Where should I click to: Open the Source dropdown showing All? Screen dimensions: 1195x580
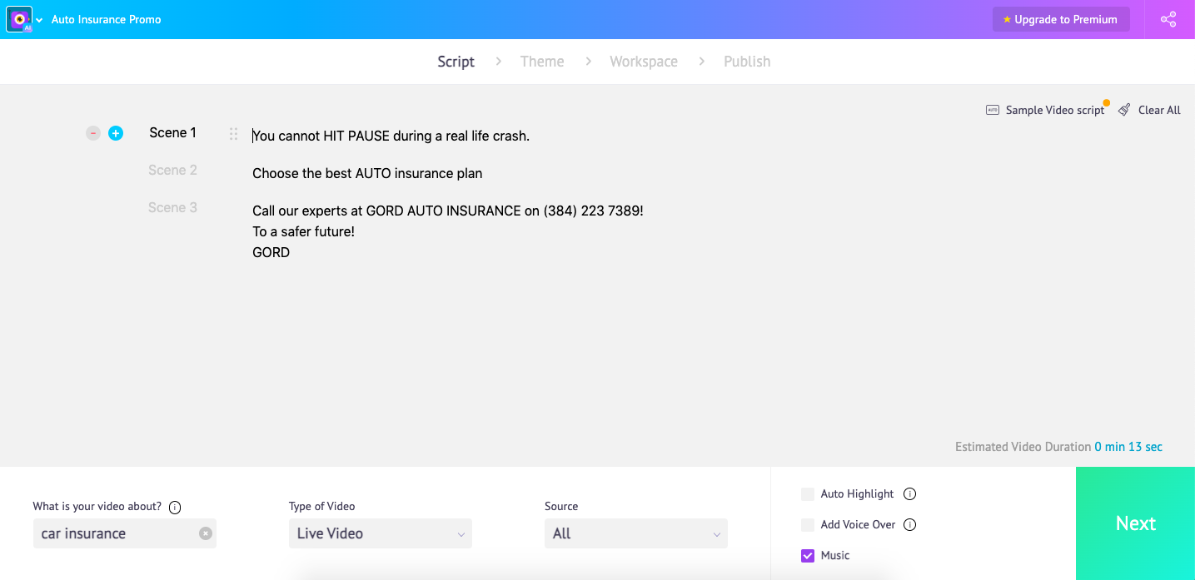pyautogui.click(x=635, y=533)
